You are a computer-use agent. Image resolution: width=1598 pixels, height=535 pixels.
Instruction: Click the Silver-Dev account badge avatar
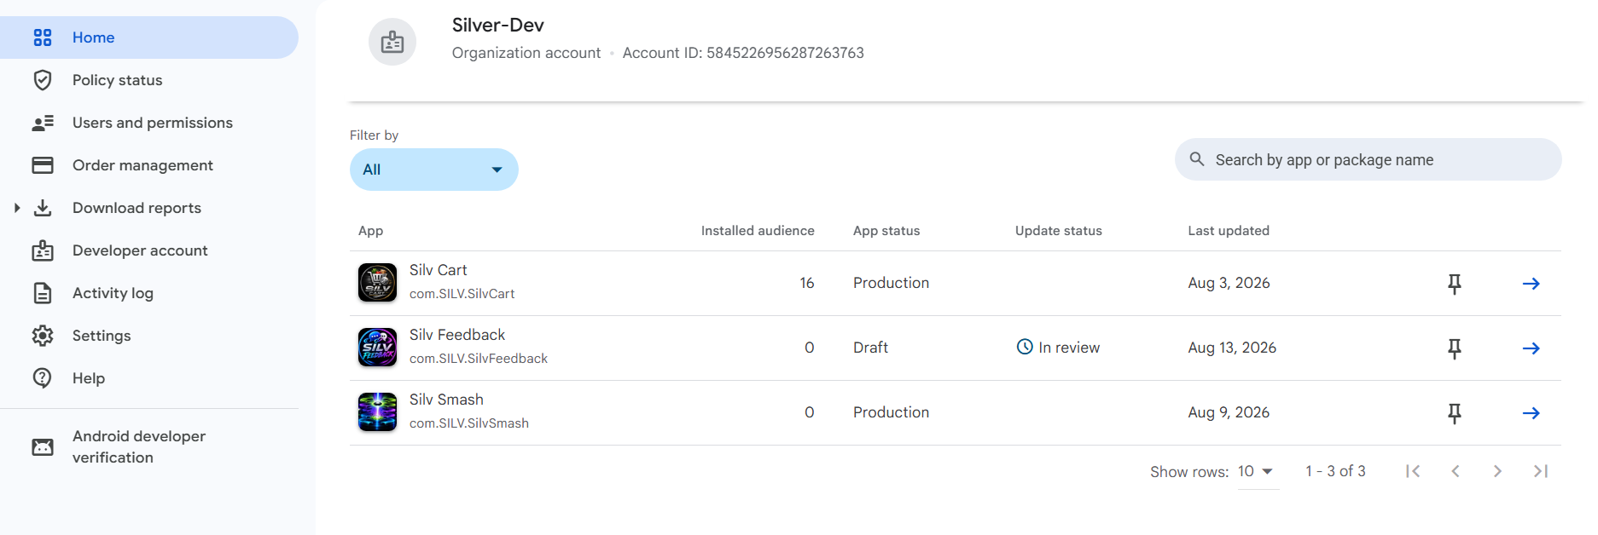(392, 42)
